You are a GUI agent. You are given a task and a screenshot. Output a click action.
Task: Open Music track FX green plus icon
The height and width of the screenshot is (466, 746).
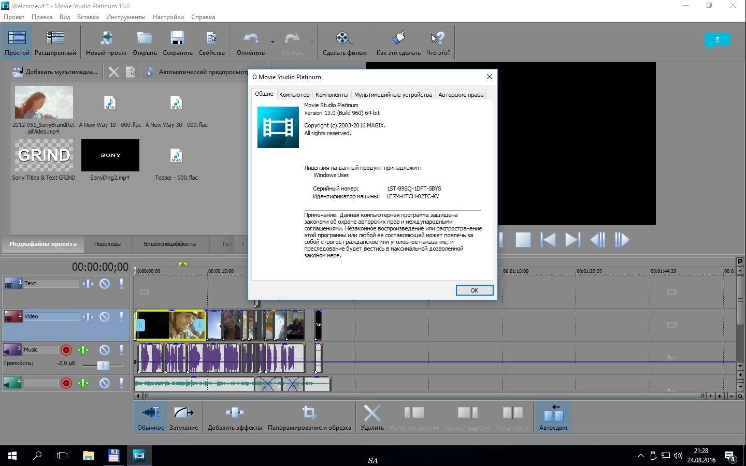(83, 350)
